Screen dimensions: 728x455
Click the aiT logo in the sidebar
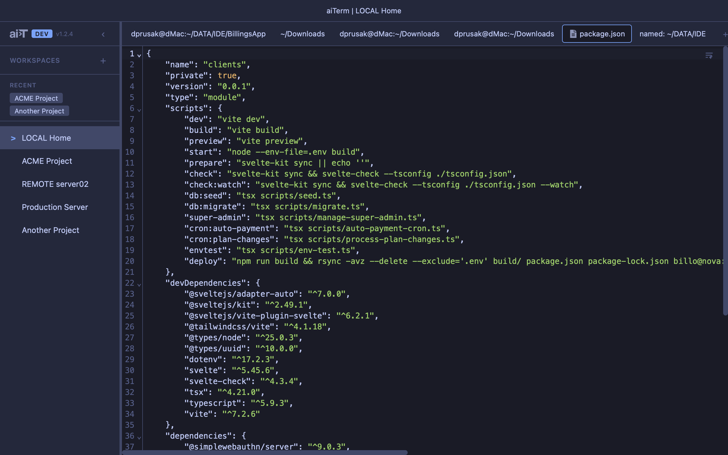pos(19,34)
